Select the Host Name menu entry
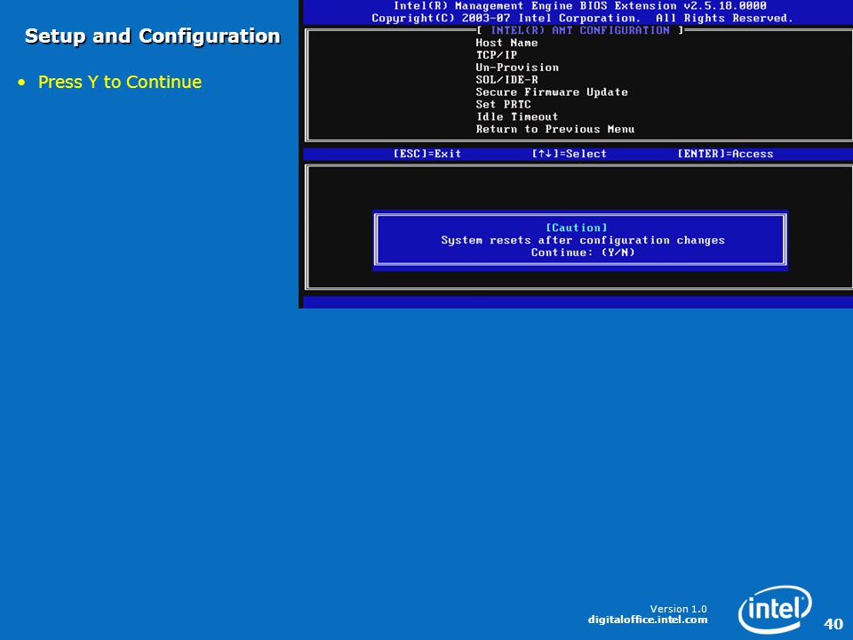 coord(506,43)
